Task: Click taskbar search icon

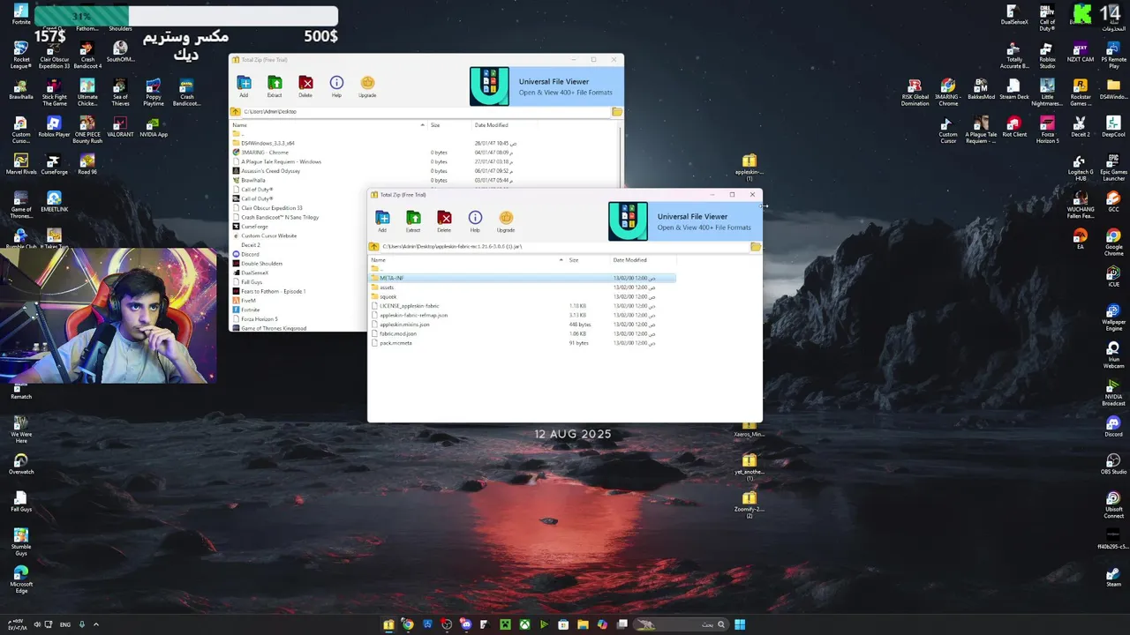Action: click(721, 624)
